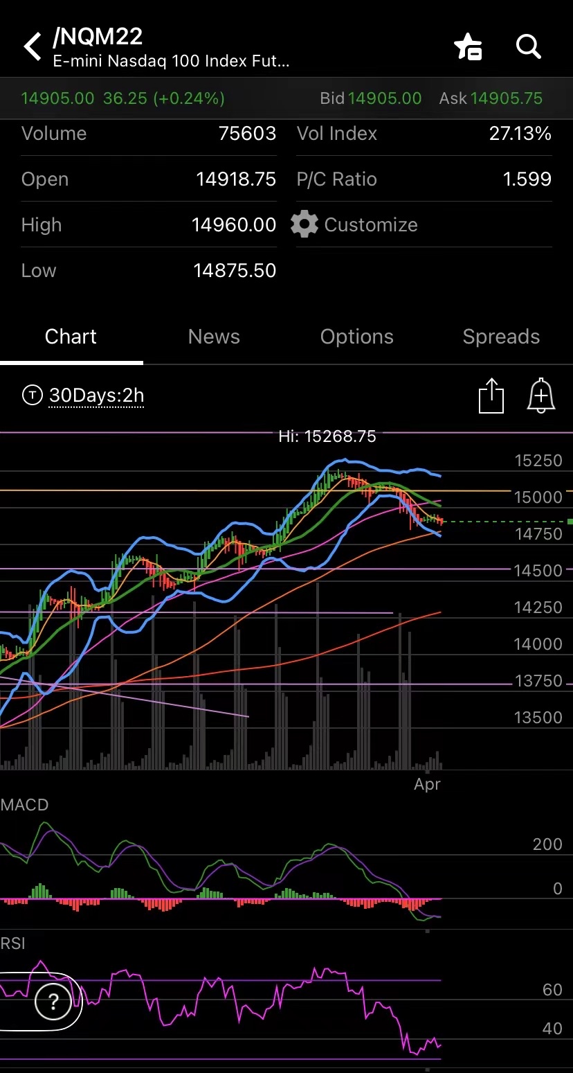Open the Customize gear icon
This screenshot has height=1073, width=573.
coord(304,224)
